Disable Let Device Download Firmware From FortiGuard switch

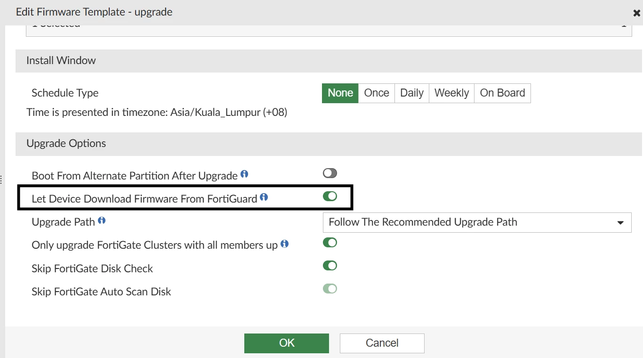click(x=330, y=196)
